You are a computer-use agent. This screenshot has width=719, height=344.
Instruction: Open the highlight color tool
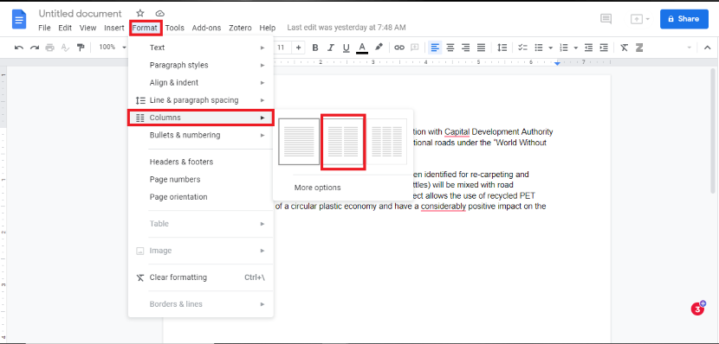tap(379, 48)
